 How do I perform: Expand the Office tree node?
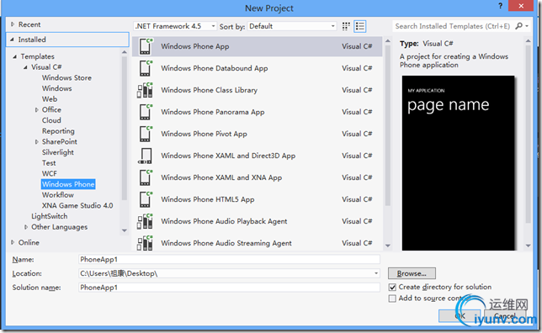pos(37,110)
